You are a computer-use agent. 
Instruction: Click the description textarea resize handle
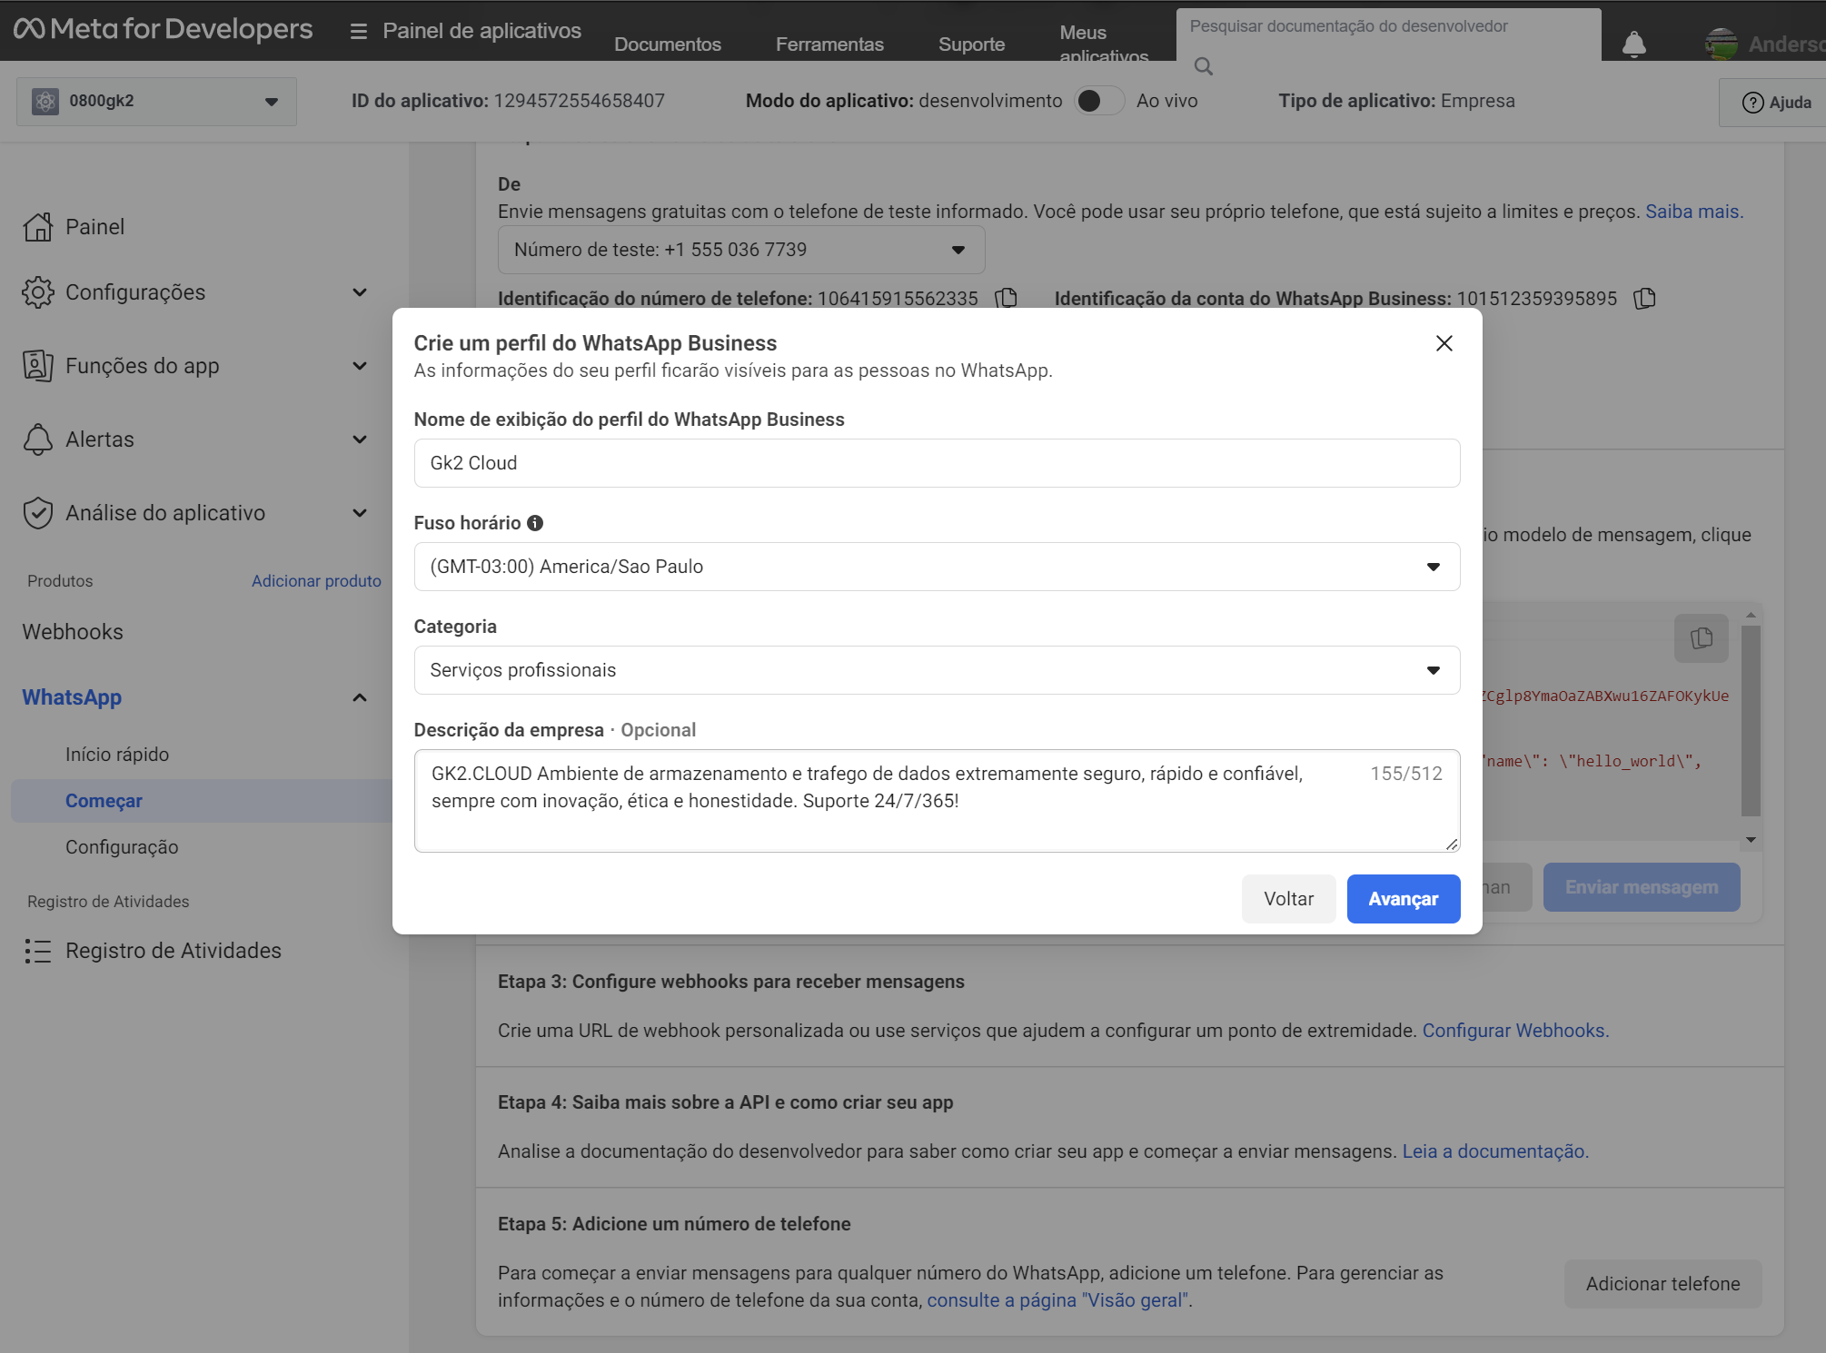(1452, 844)
